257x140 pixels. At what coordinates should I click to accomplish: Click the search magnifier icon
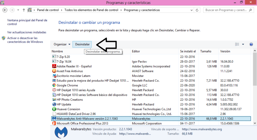(250, 10)
